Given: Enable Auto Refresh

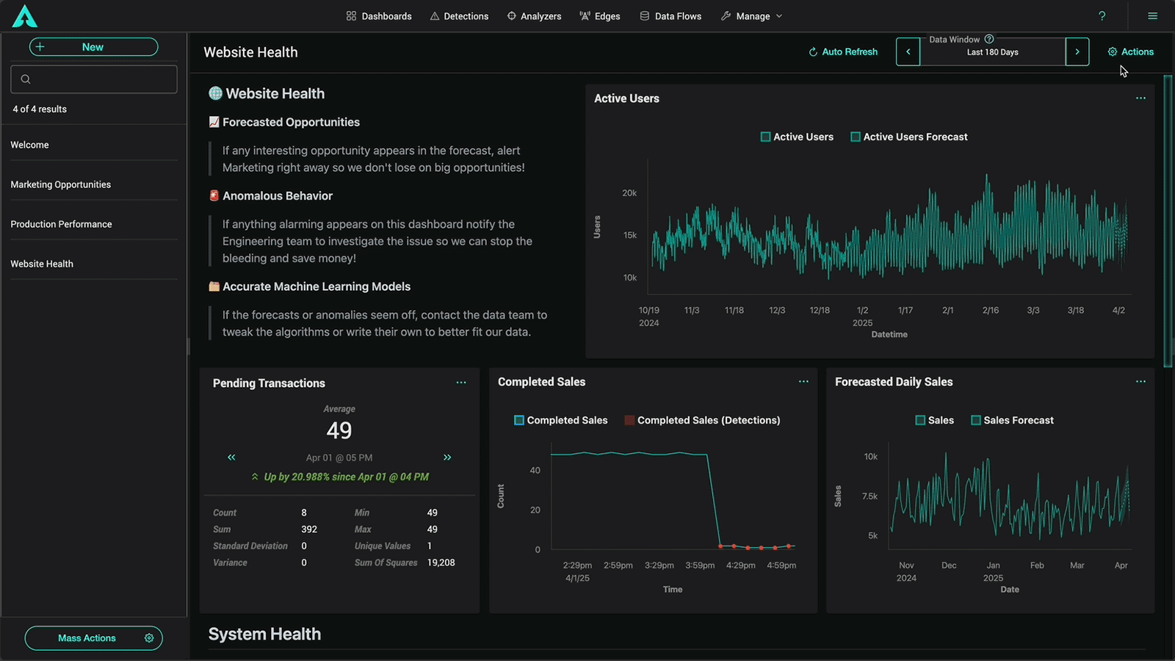Looking at the screenshot, I should point(843,52).
